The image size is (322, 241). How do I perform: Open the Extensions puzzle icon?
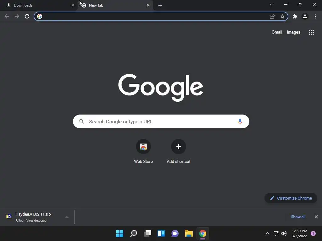pyautogui.click(x=295, y=16)
